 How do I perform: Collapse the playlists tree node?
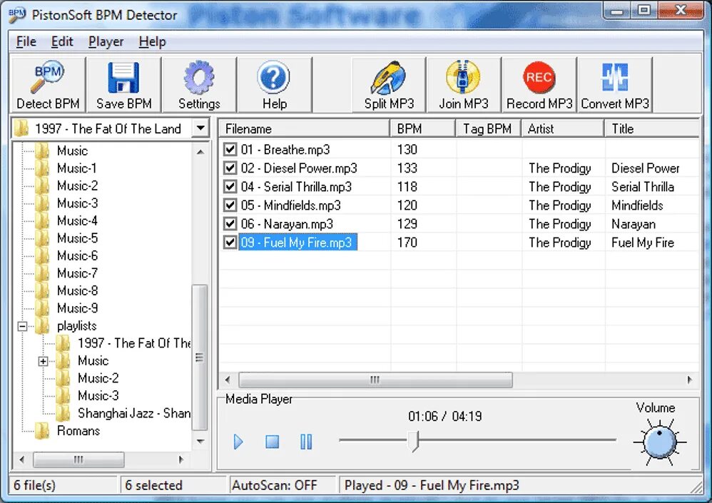click(22, 325)
